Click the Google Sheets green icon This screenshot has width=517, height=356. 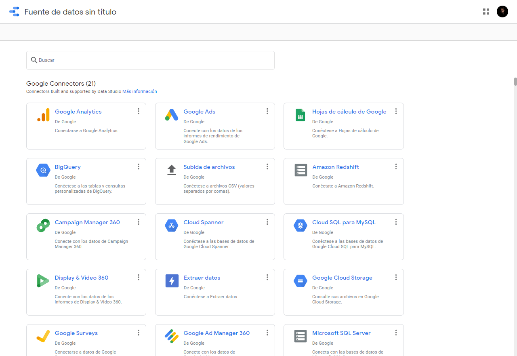click(x=300, y=115)
